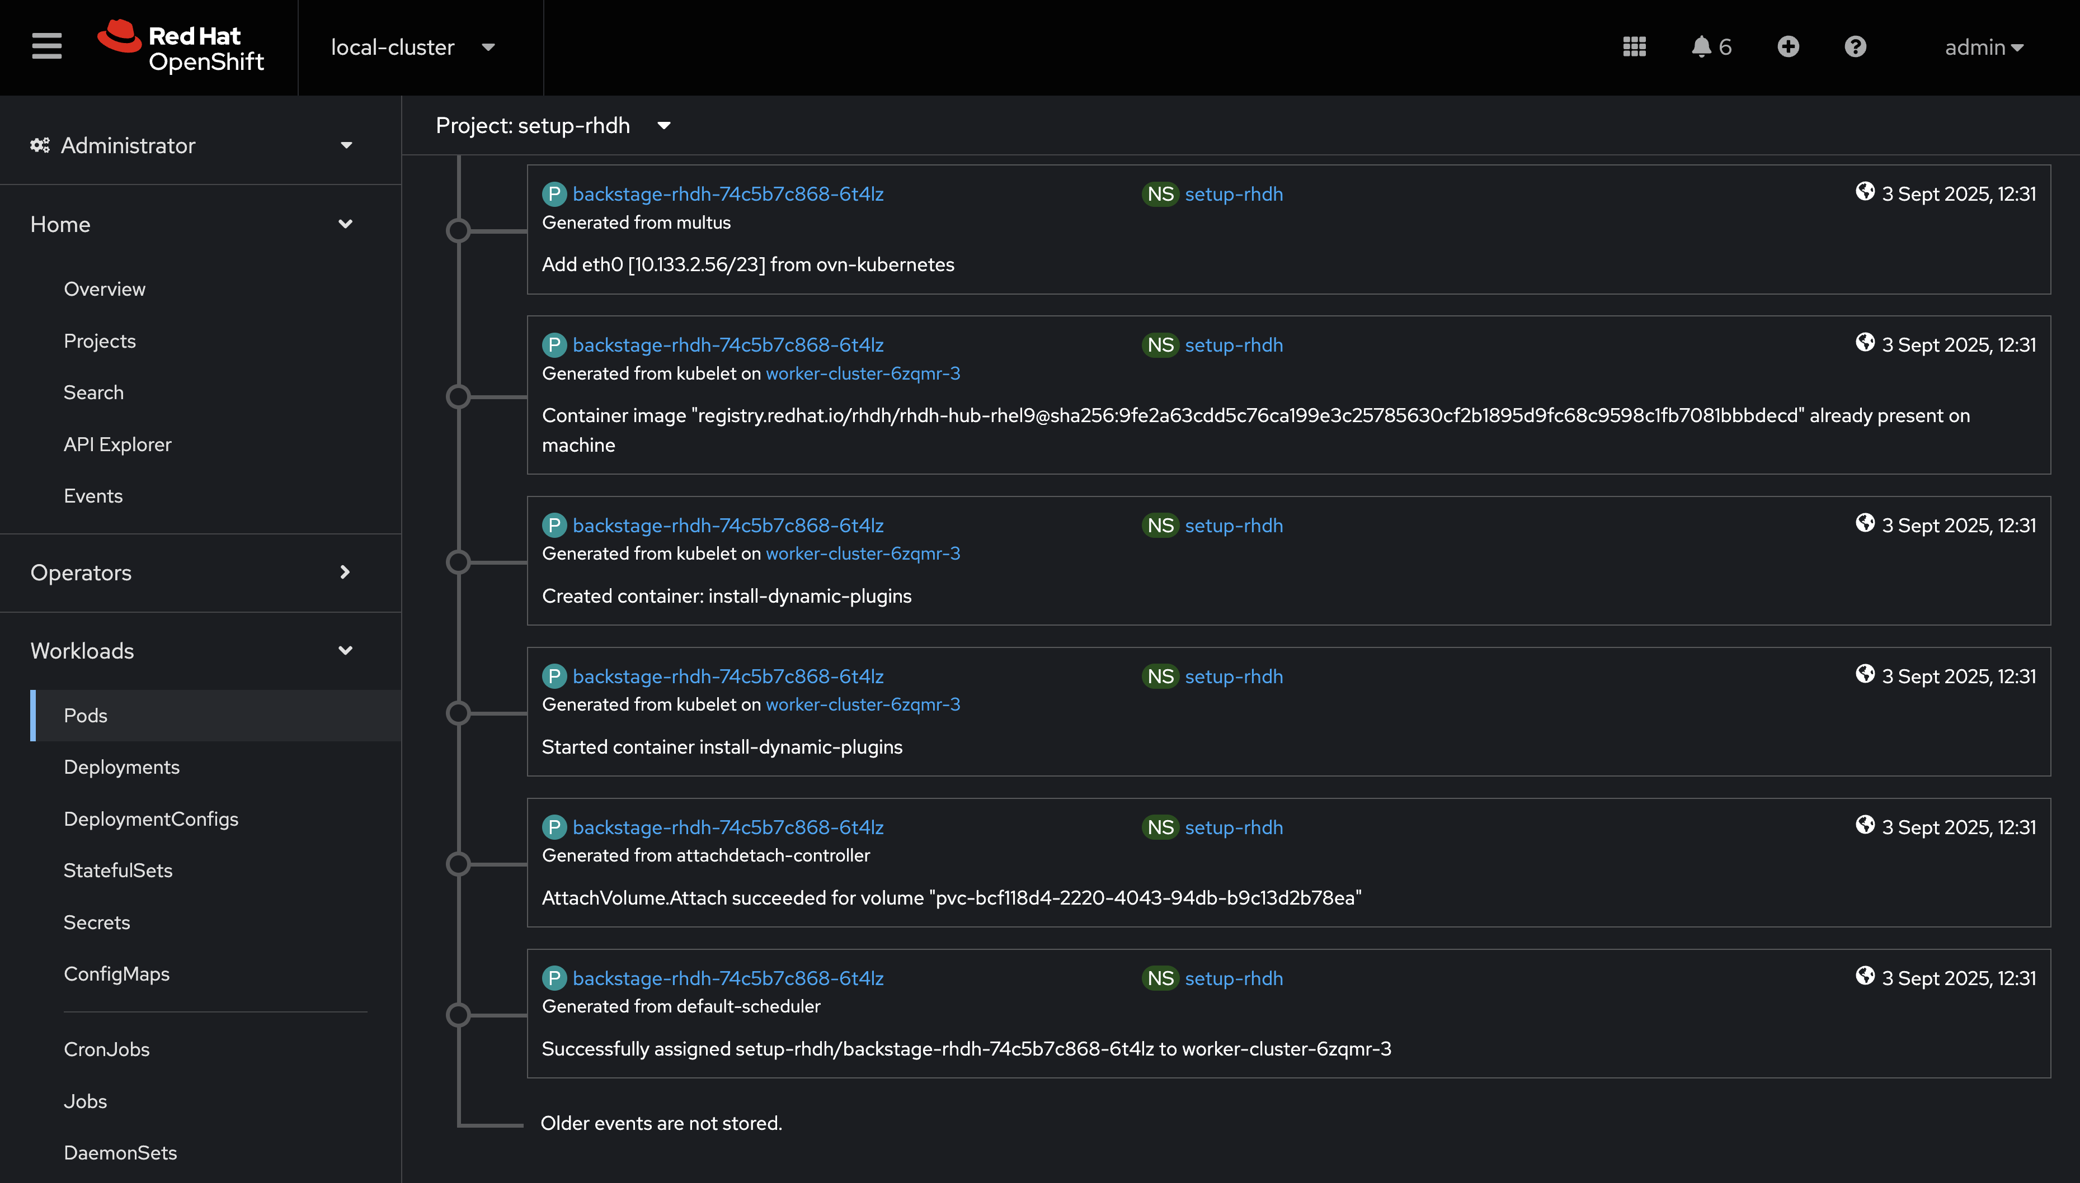This screenshot has width=2080, height=1183.
Task: Toggle the hamburger navigation menu
Action: pyautogui.click(x=46, y=46)
